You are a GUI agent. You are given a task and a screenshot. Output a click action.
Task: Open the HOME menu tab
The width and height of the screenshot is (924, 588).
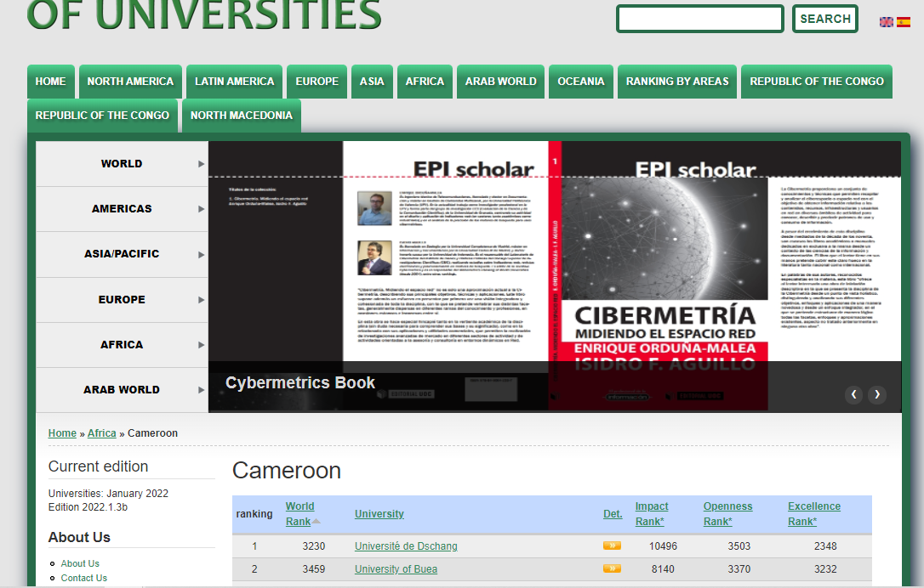(51, 82)
